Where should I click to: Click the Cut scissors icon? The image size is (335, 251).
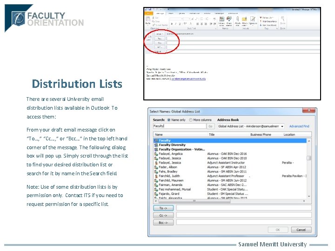click(153, 18)
